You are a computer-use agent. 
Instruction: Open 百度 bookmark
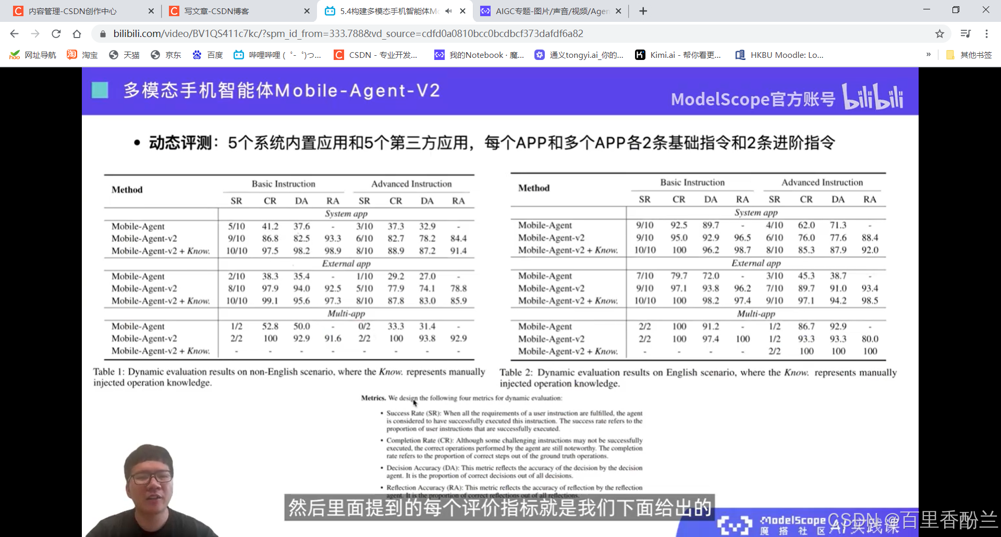pos(207,55)
